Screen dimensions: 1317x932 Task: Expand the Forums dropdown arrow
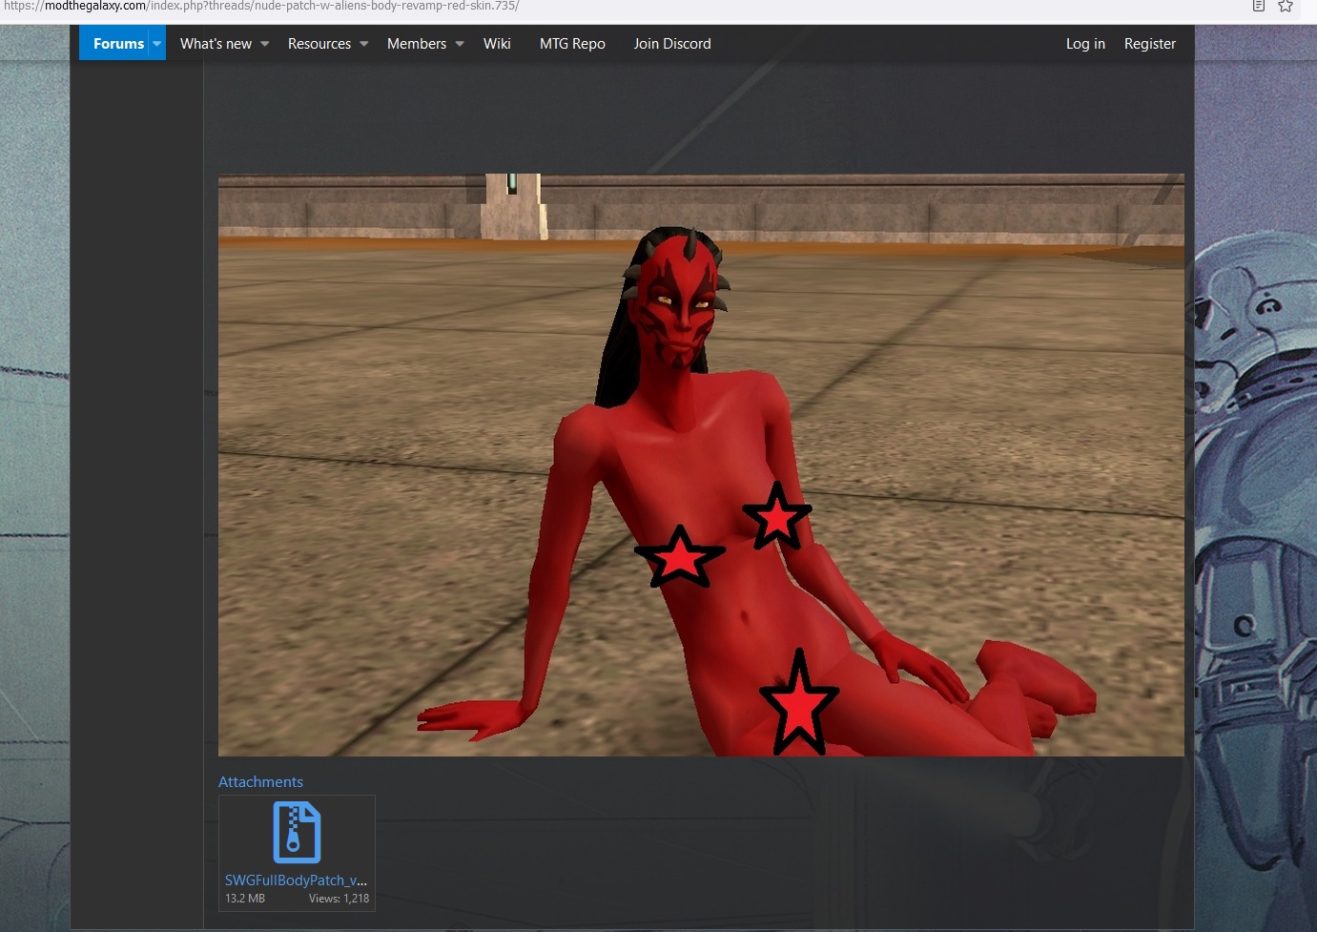click(x=157, y=44)
